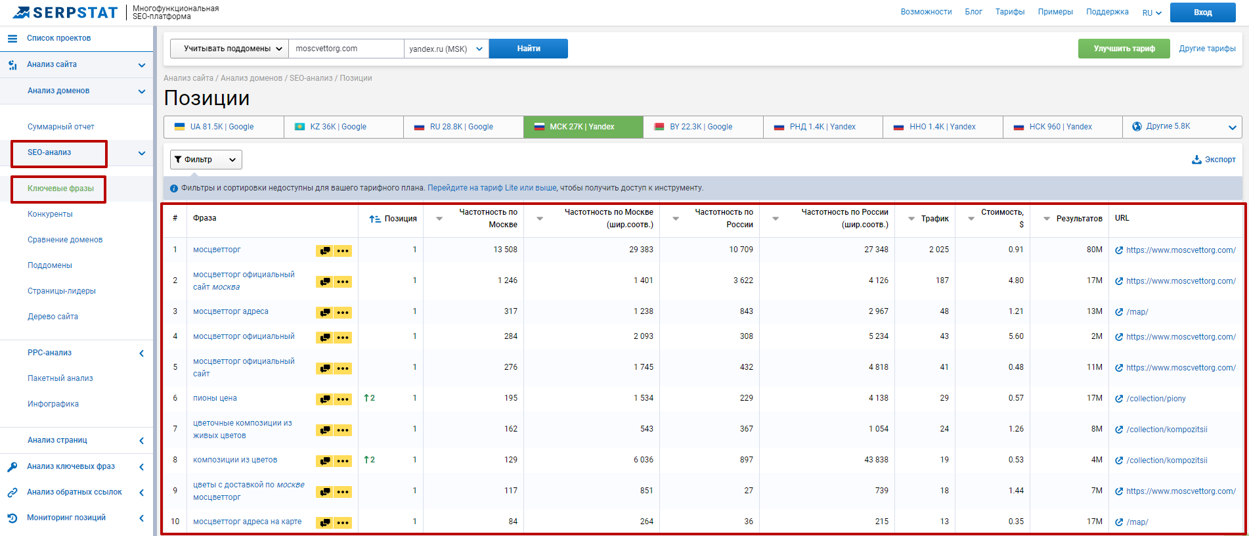
Task: Click the Найти search button
Action: 529,49
